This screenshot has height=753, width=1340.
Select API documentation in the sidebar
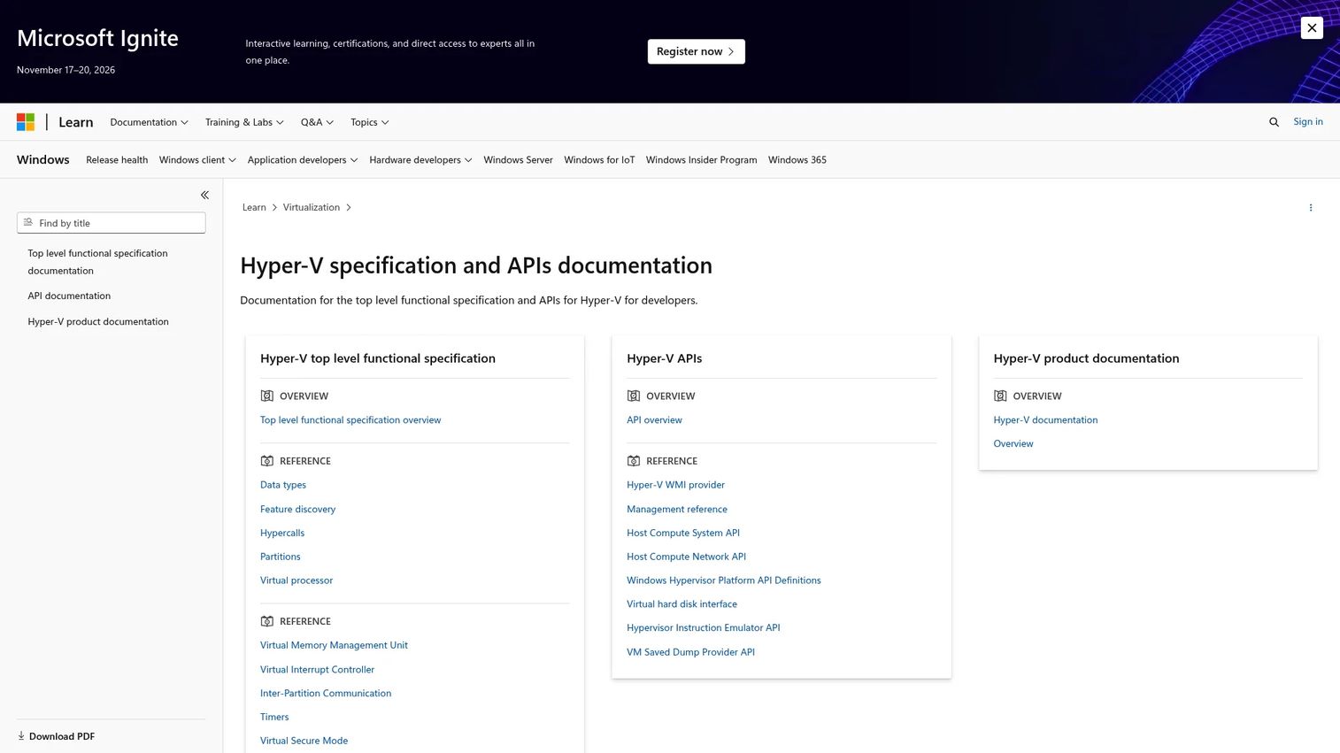point(69,296)
